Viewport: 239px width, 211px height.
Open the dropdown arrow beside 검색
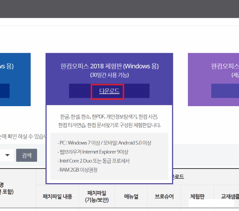[7, 155]
